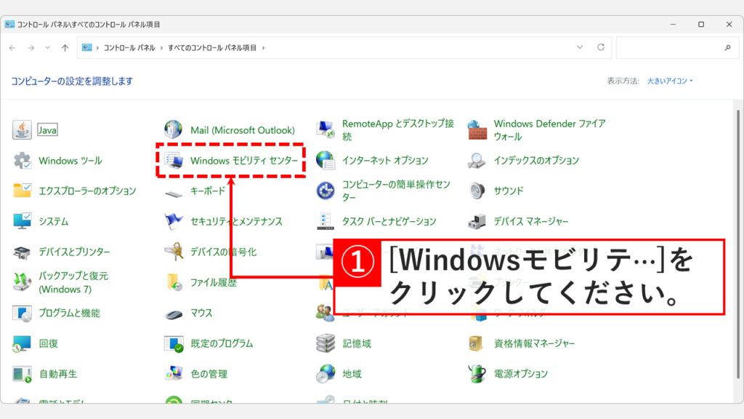The height and width of the screenshot is (419, 744).
Task: Click the デバイスとプリンター icon
Action: [x=22, y=252]
